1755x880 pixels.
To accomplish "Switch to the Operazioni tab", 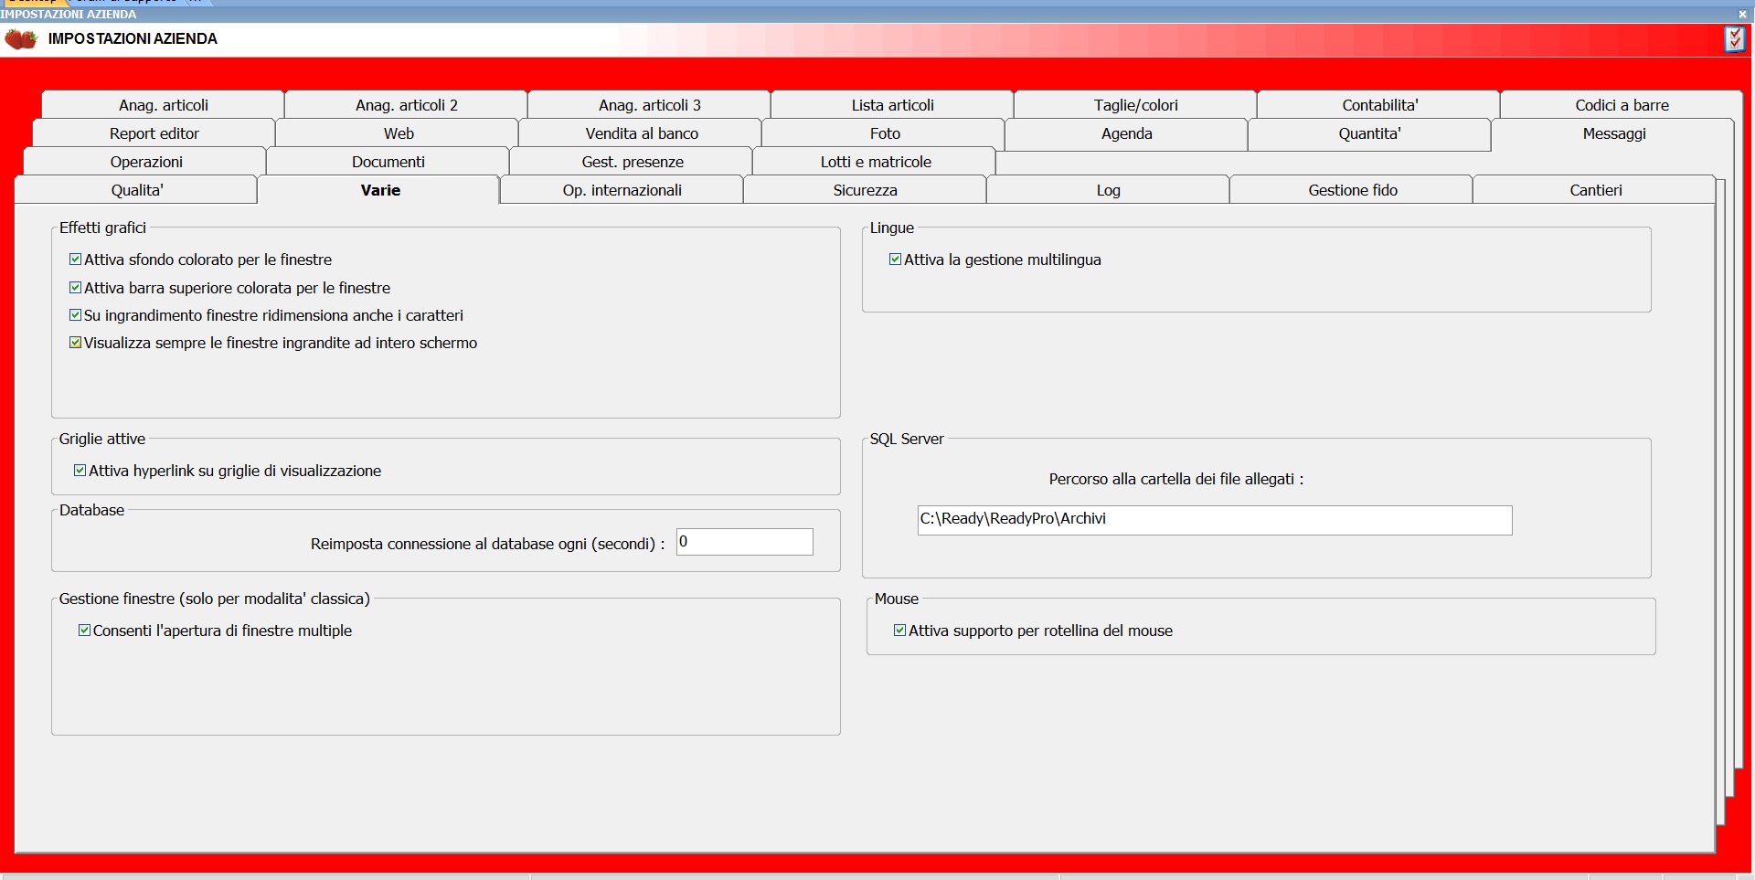I will (146, 162).
